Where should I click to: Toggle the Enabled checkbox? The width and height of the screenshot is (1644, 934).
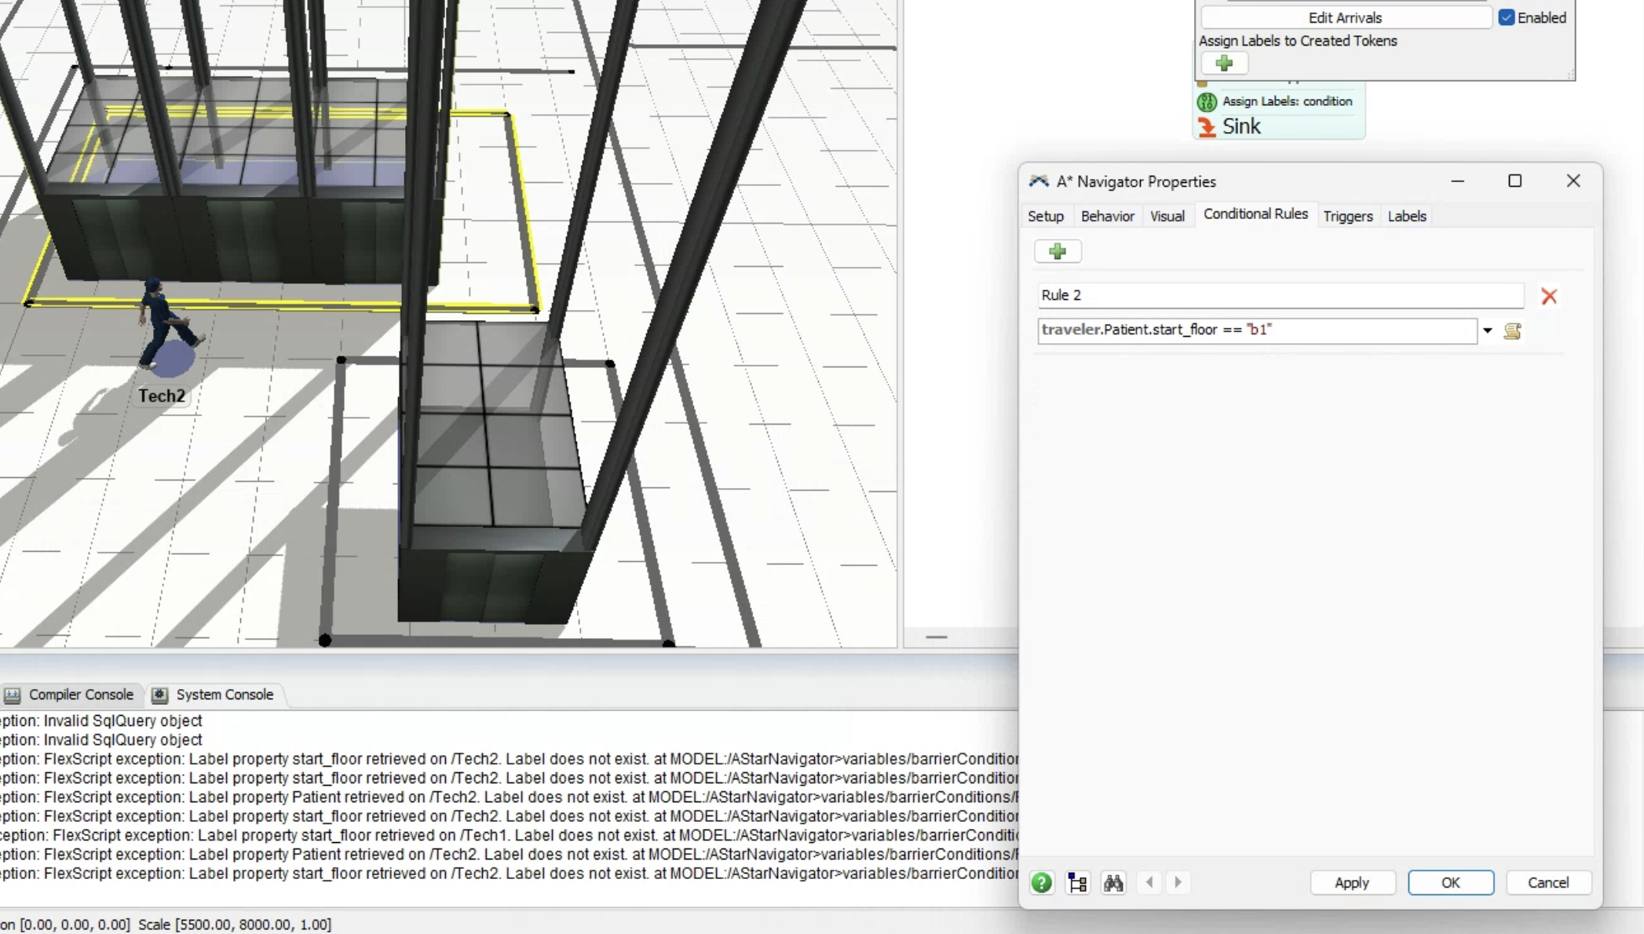pyautogui.click(x=1506, y=17)
